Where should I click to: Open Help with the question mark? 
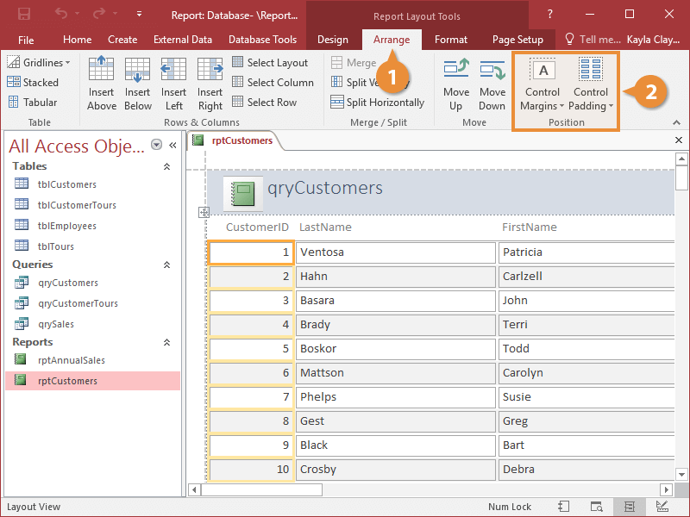pyautogui.click(x=549, y=14)
